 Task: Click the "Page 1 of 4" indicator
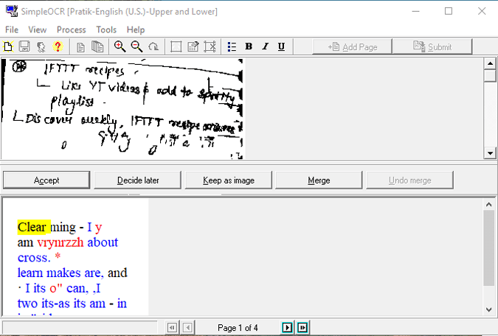(238, 327)
